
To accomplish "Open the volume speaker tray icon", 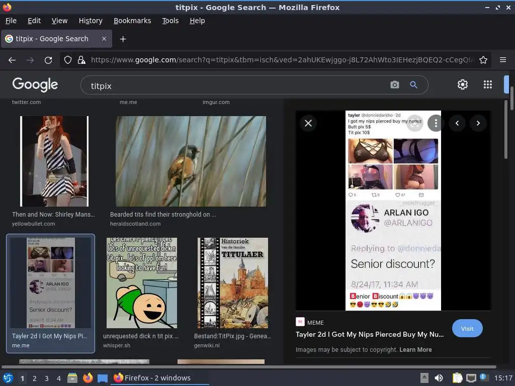I will [439, 378].
